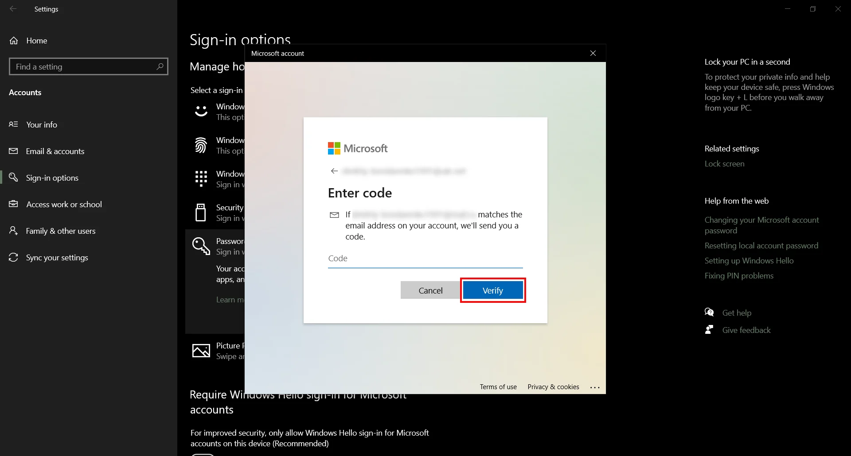
Task: Click the search magnifier icon
Action: pos(160,66)
